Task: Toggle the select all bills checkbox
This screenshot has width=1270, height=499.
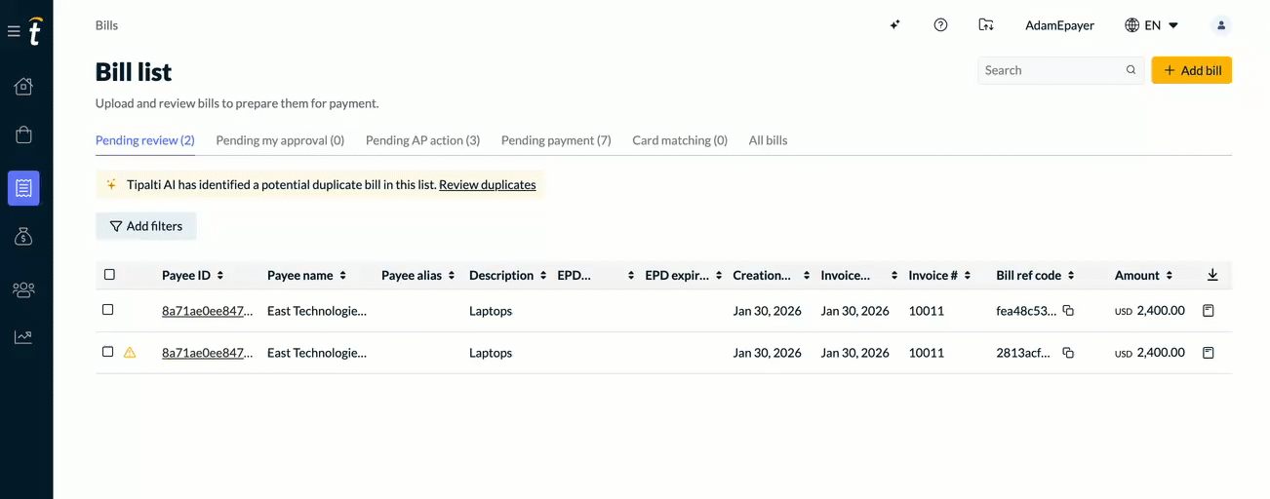Action: 109,275
